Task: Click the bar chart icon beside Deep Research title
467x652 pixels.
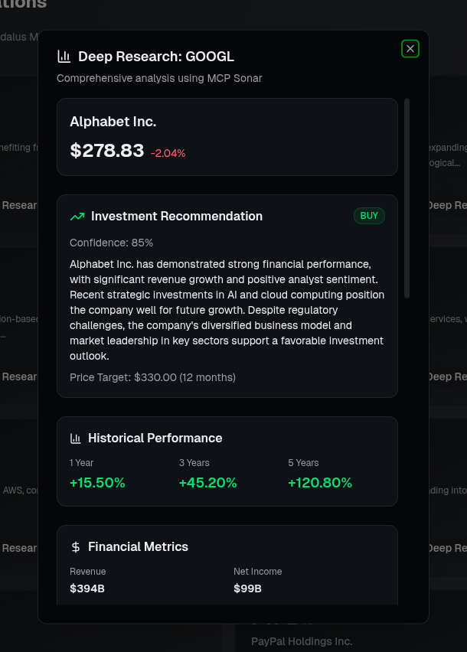Action: coord(64,57)
